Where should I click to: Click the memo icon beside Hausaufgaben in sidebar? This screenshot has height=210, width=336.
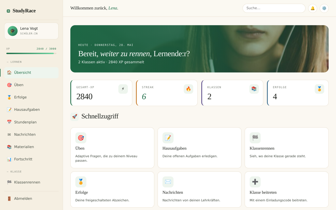coord(9,110)
